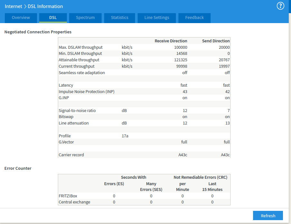
Task: Click the Signal-to-noise ratio row label
Action: coord(77,111)
